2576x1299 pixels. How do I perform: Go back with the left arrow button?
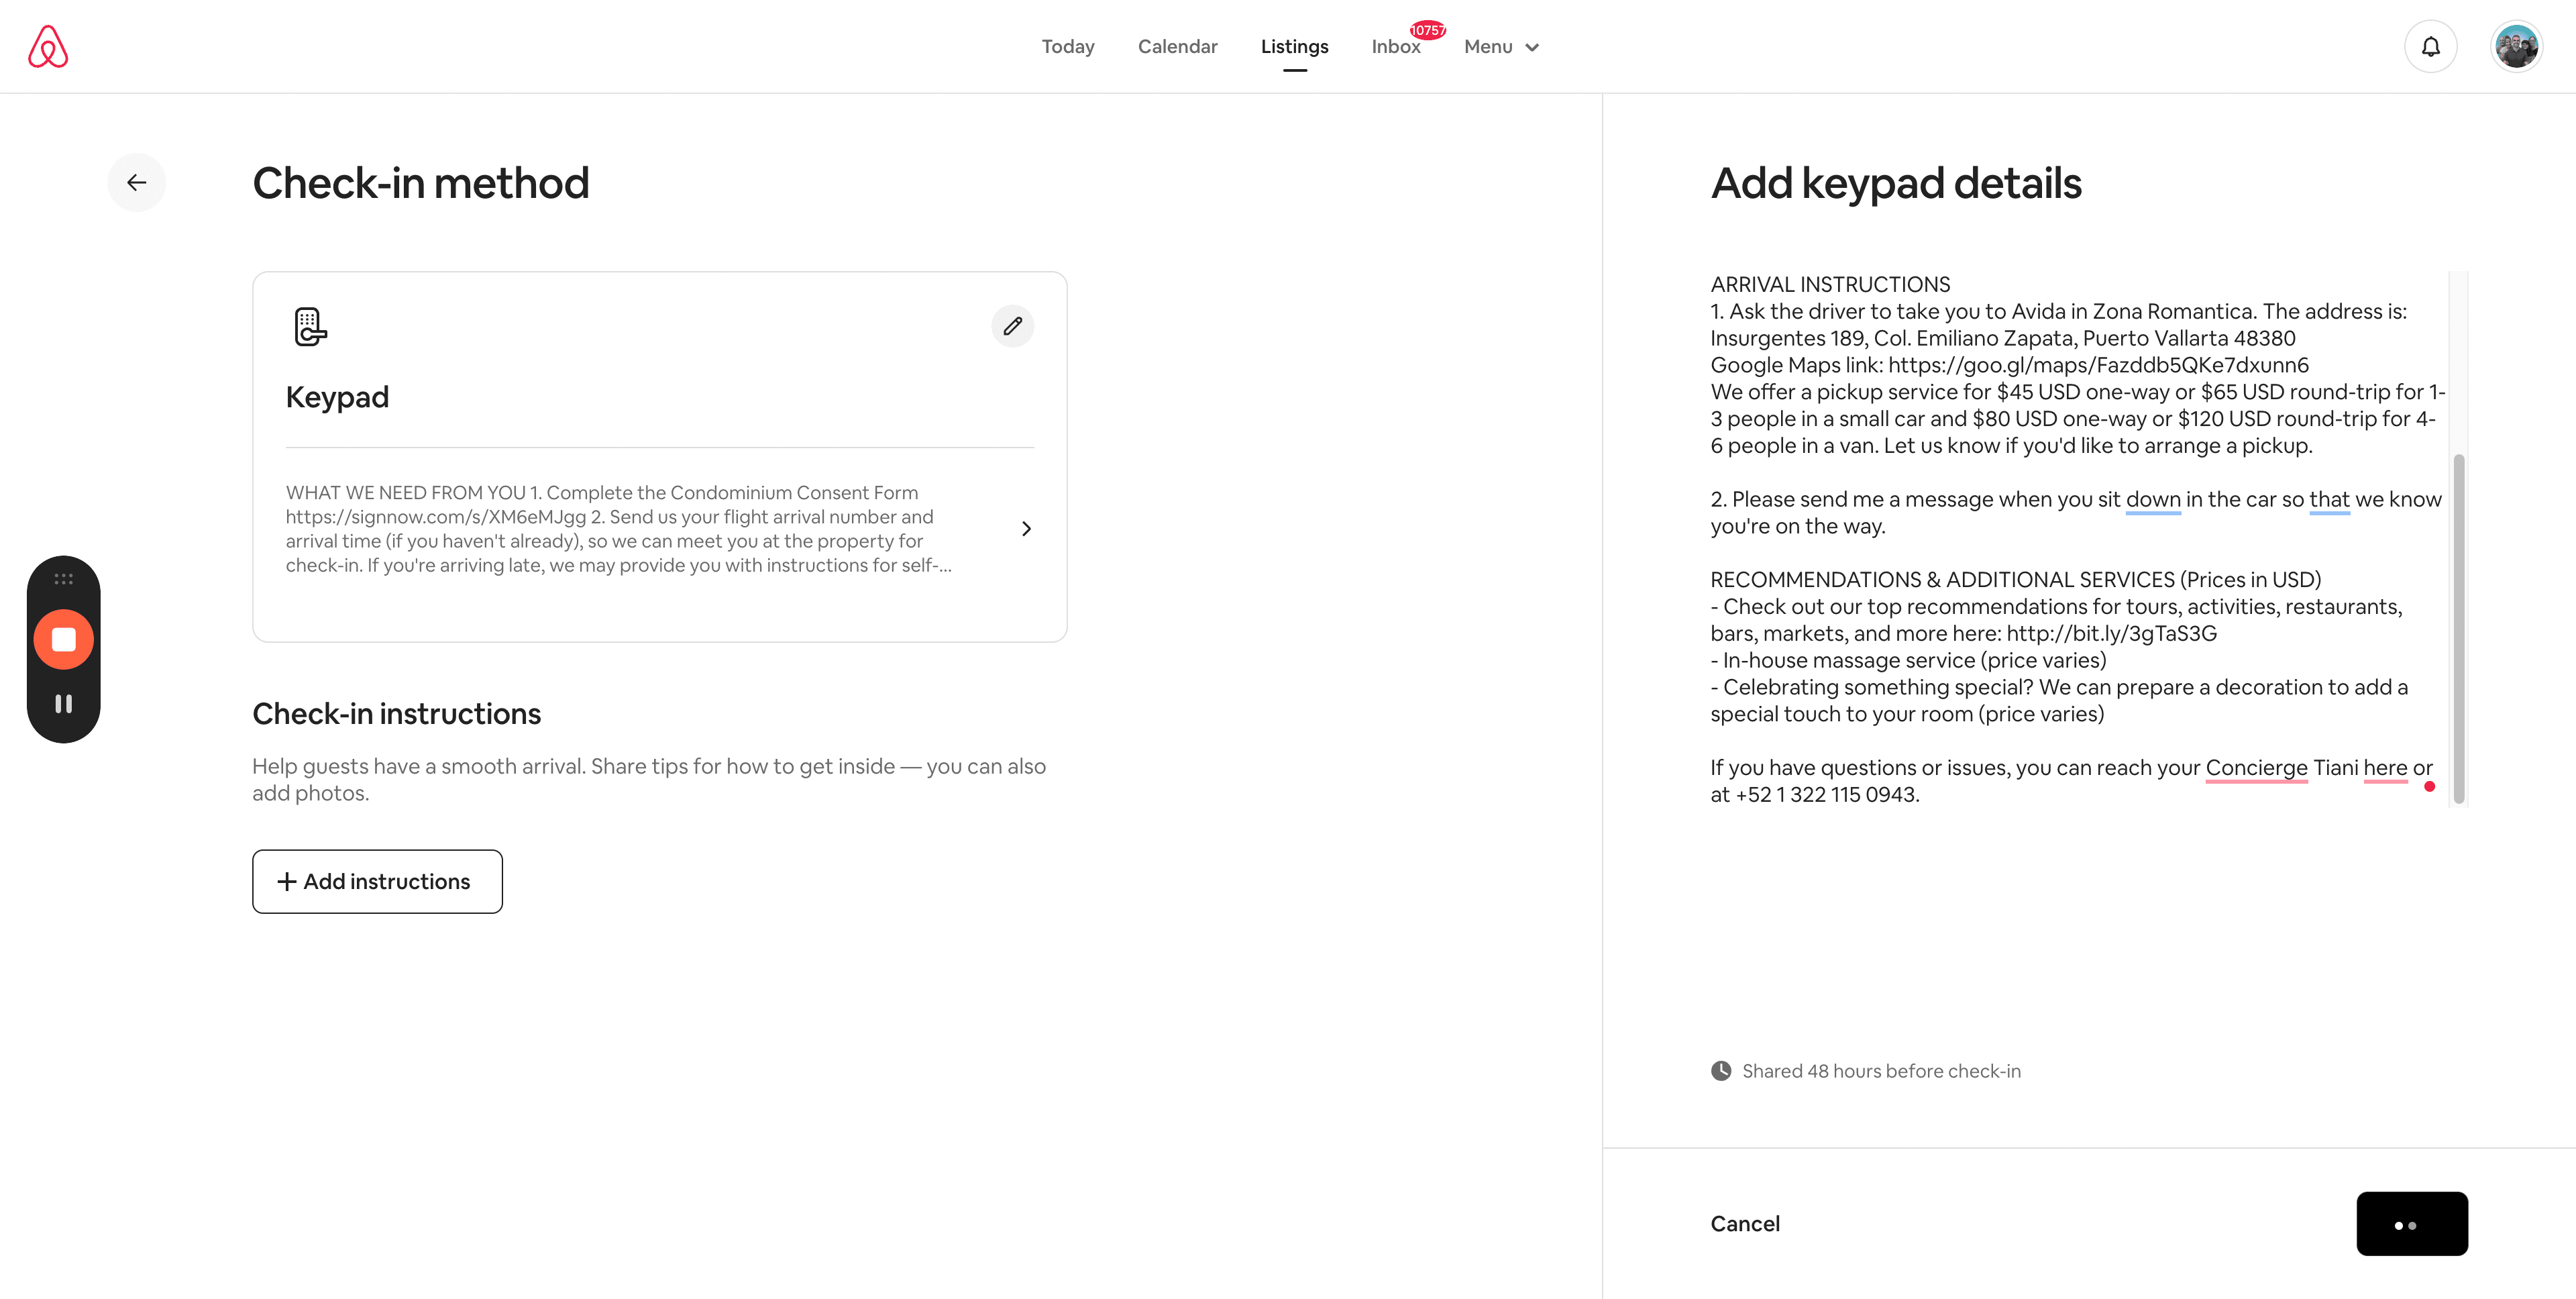[137, 182]
